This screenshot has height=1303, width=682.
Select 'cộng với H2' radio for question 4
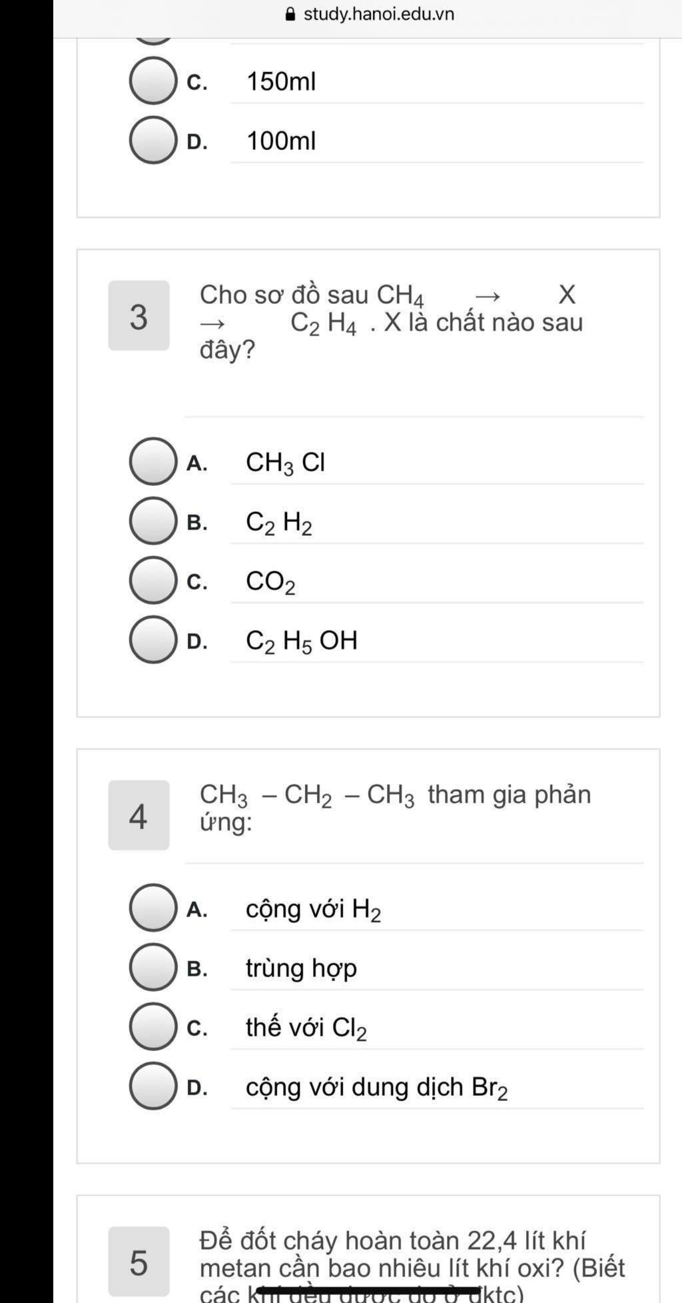point(153,908)
